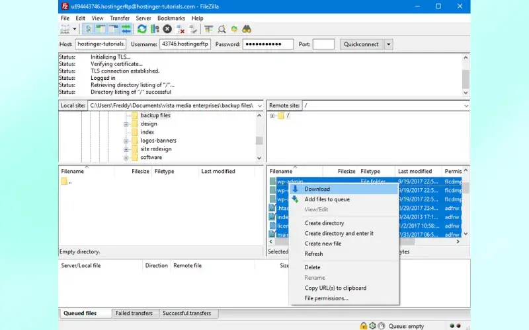
Task: Sort remote list by Filetype column
Action: 376,171
